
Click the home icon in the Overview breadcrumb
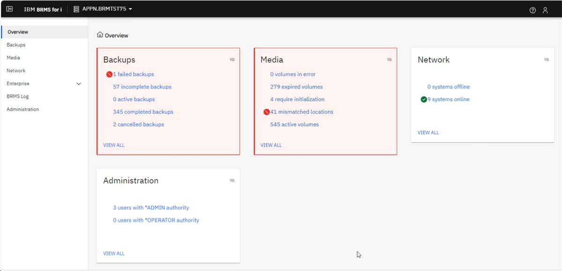(x=99, y=35)
